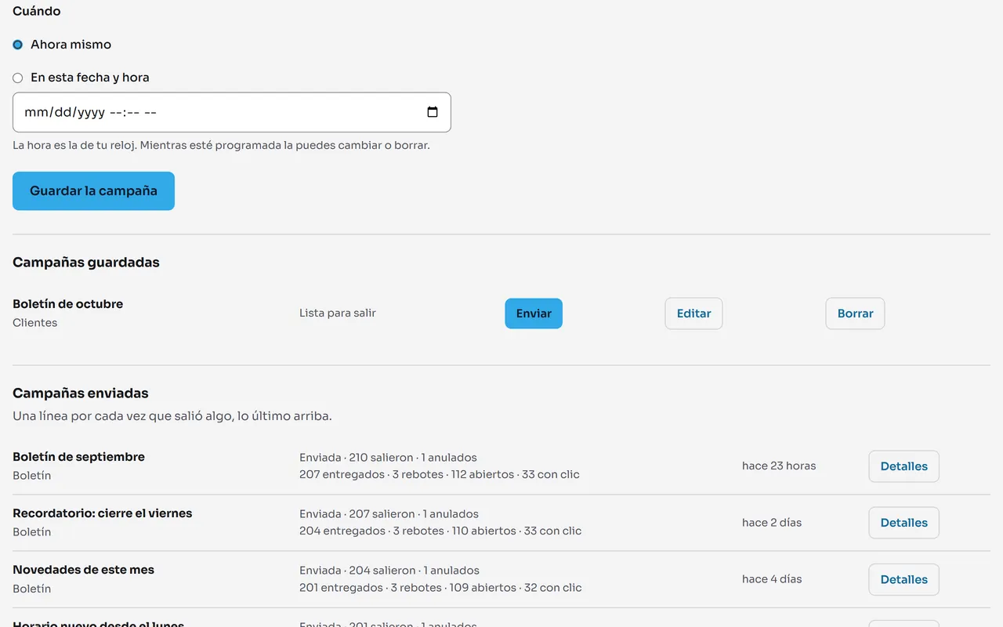
Task: Click "Guardar la campaña" button
Action: pyautogui.click(x=93, y=191)
